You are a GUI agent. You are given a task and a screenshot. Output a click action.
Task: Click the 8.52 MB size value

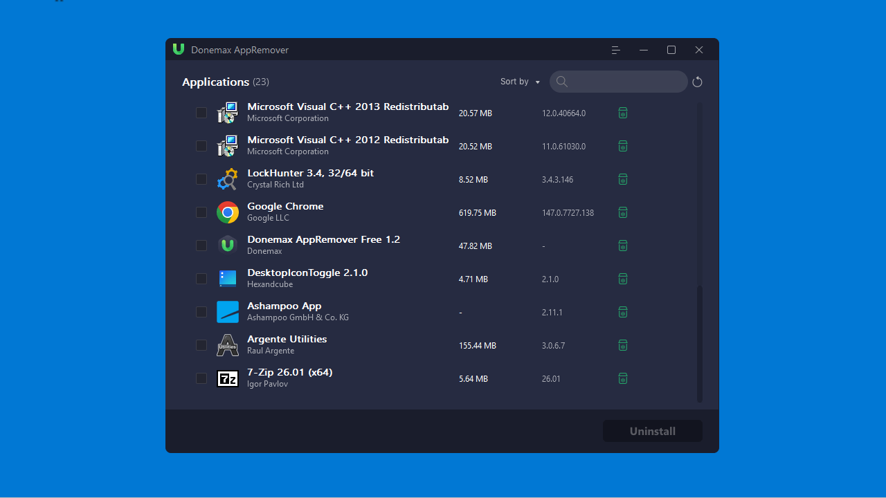tap(473, 179)
